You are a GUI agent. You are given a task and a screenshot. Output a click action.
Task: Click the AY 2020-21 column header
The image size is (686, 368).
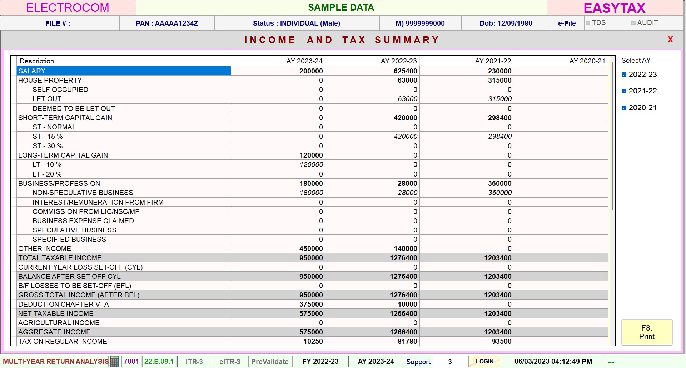point(561,61)
